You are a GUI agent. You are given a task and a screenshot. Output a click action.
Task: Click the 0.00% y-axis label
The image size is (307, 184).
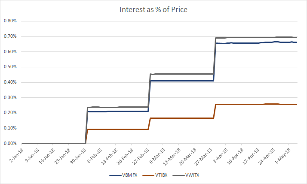coord(10,143)
